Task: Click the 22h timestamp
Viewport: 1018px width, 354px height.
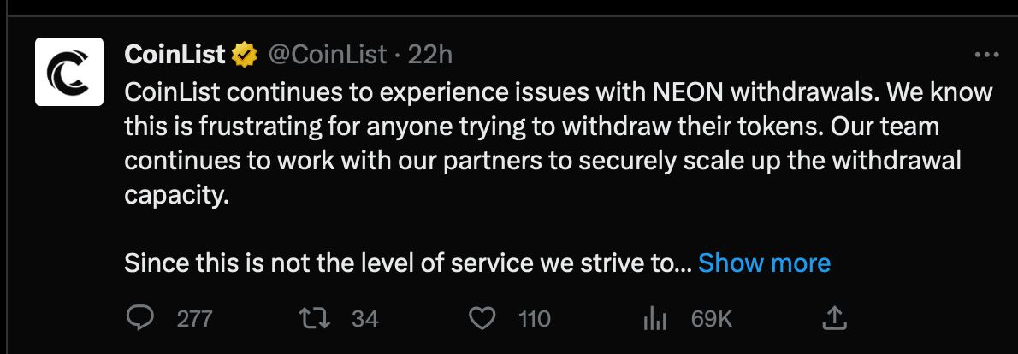Action: [x=429, y=55]
